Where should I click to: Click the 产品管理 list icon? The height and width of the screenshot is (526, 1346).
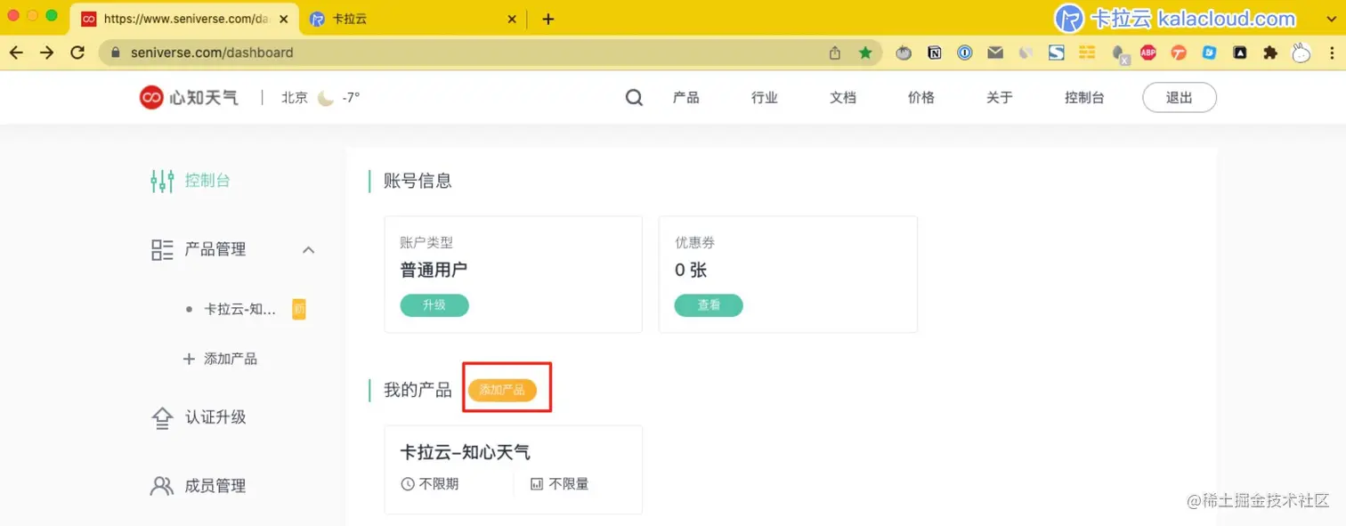pyautogui.click(x=162, y=250)
